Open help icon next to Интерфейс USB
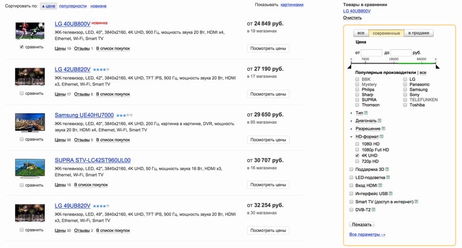462x248 pixels. click(x=391, y=194)
